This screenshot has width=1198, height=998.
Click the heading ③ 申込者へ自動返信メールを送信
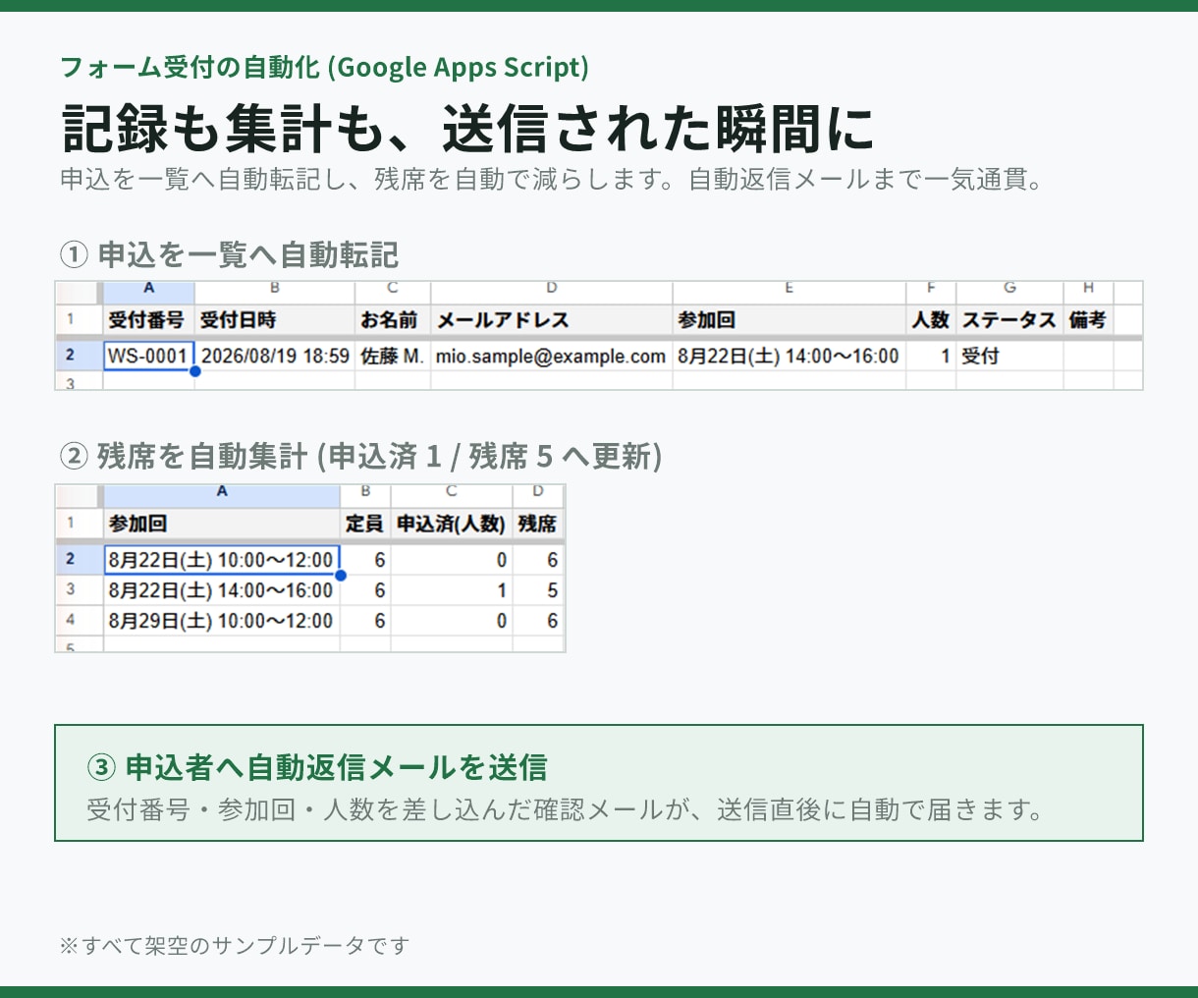(x=317, y=767)
